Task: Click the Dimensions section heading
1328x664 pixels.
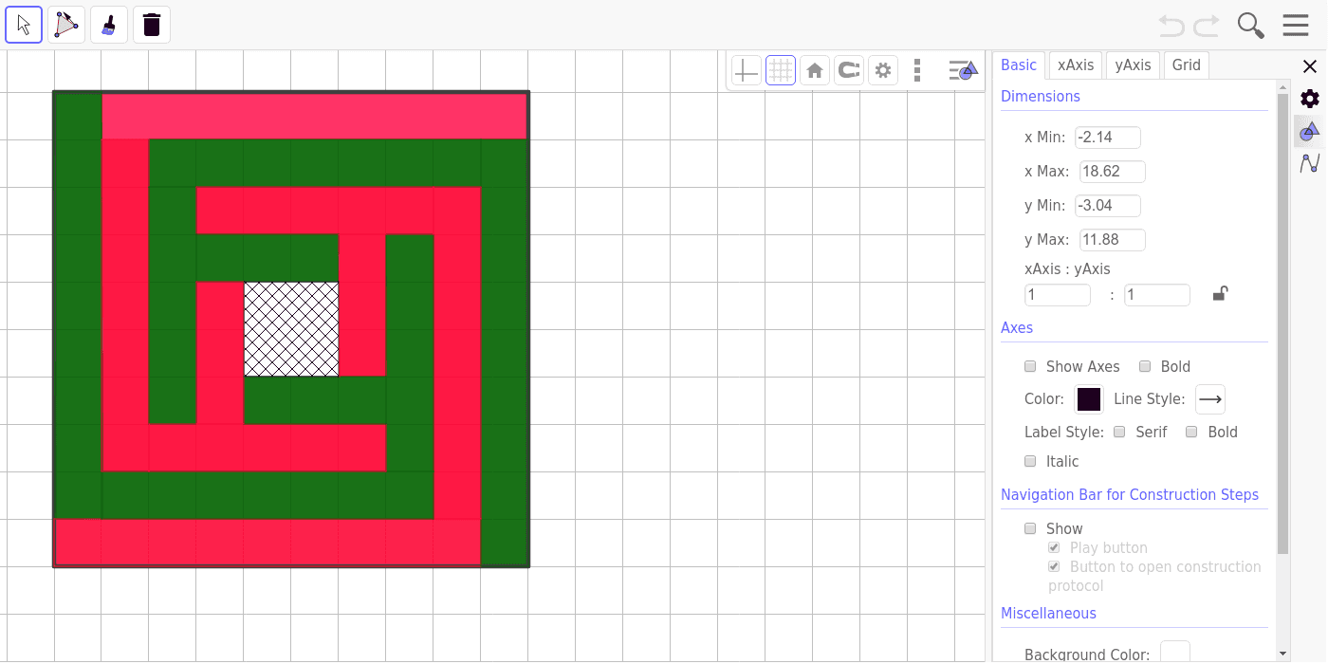Action: [x=1041, y=96]
